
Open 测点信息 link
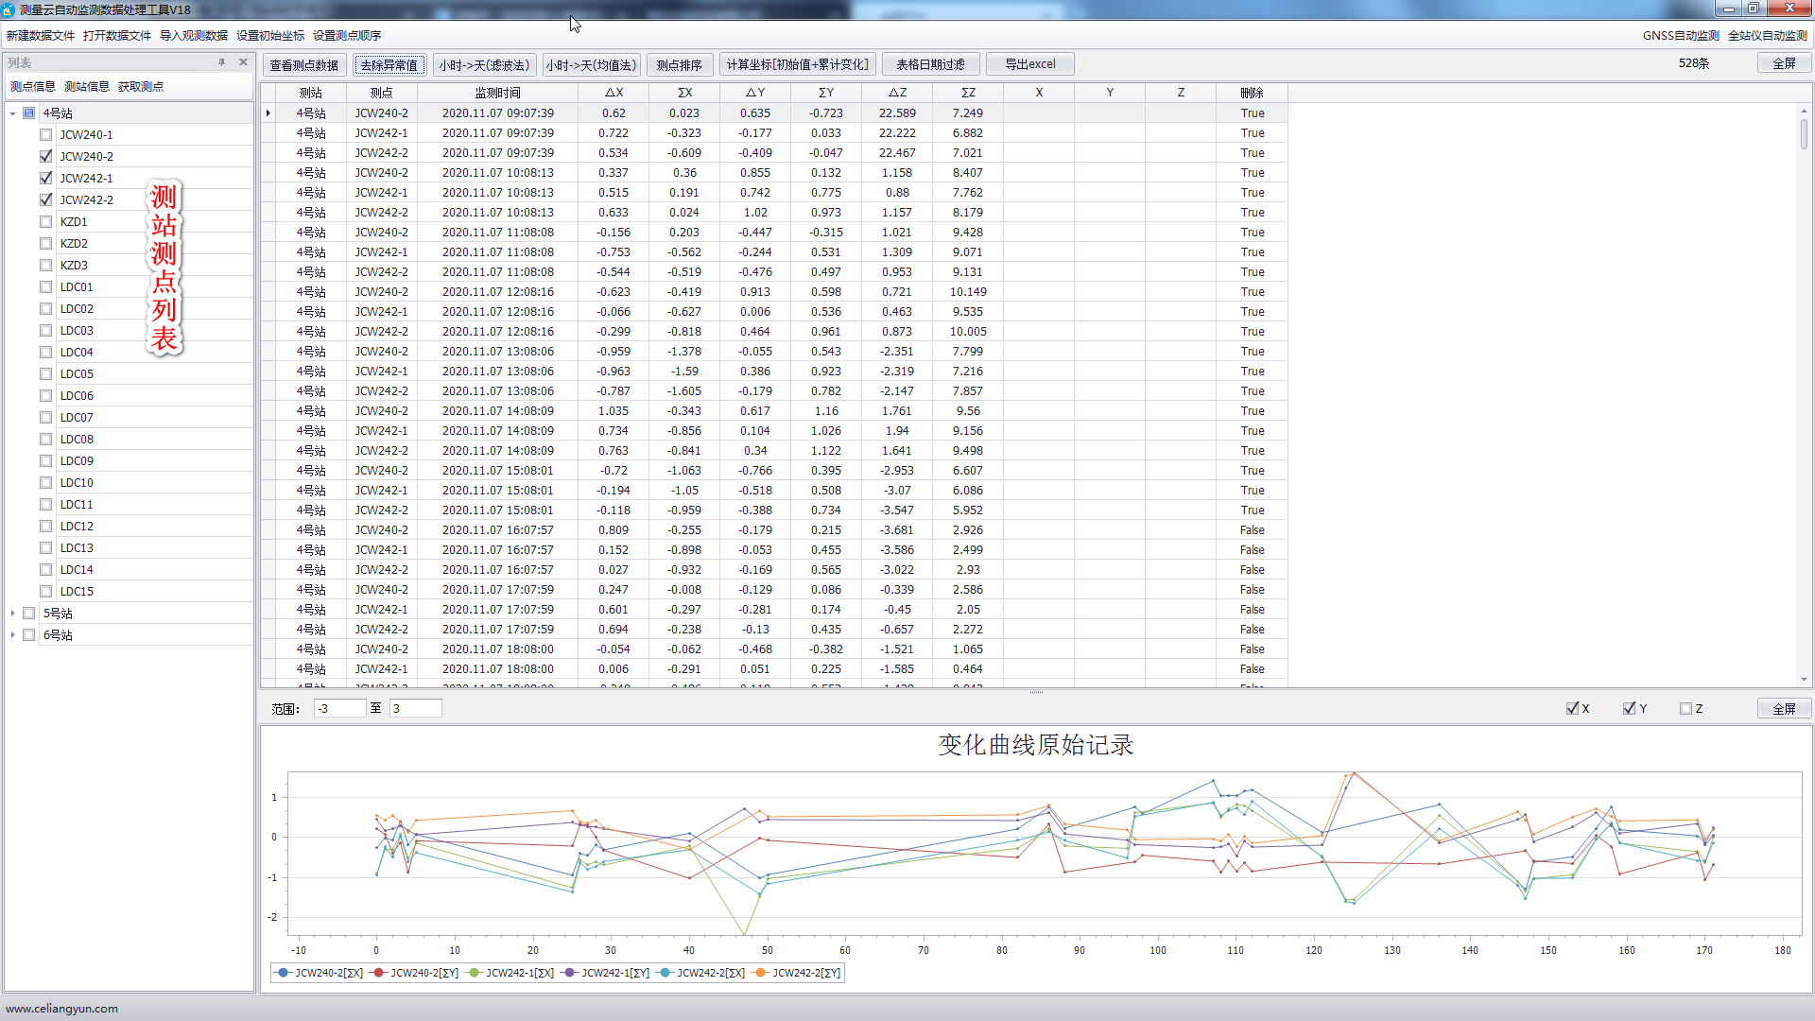click(32, 87)
